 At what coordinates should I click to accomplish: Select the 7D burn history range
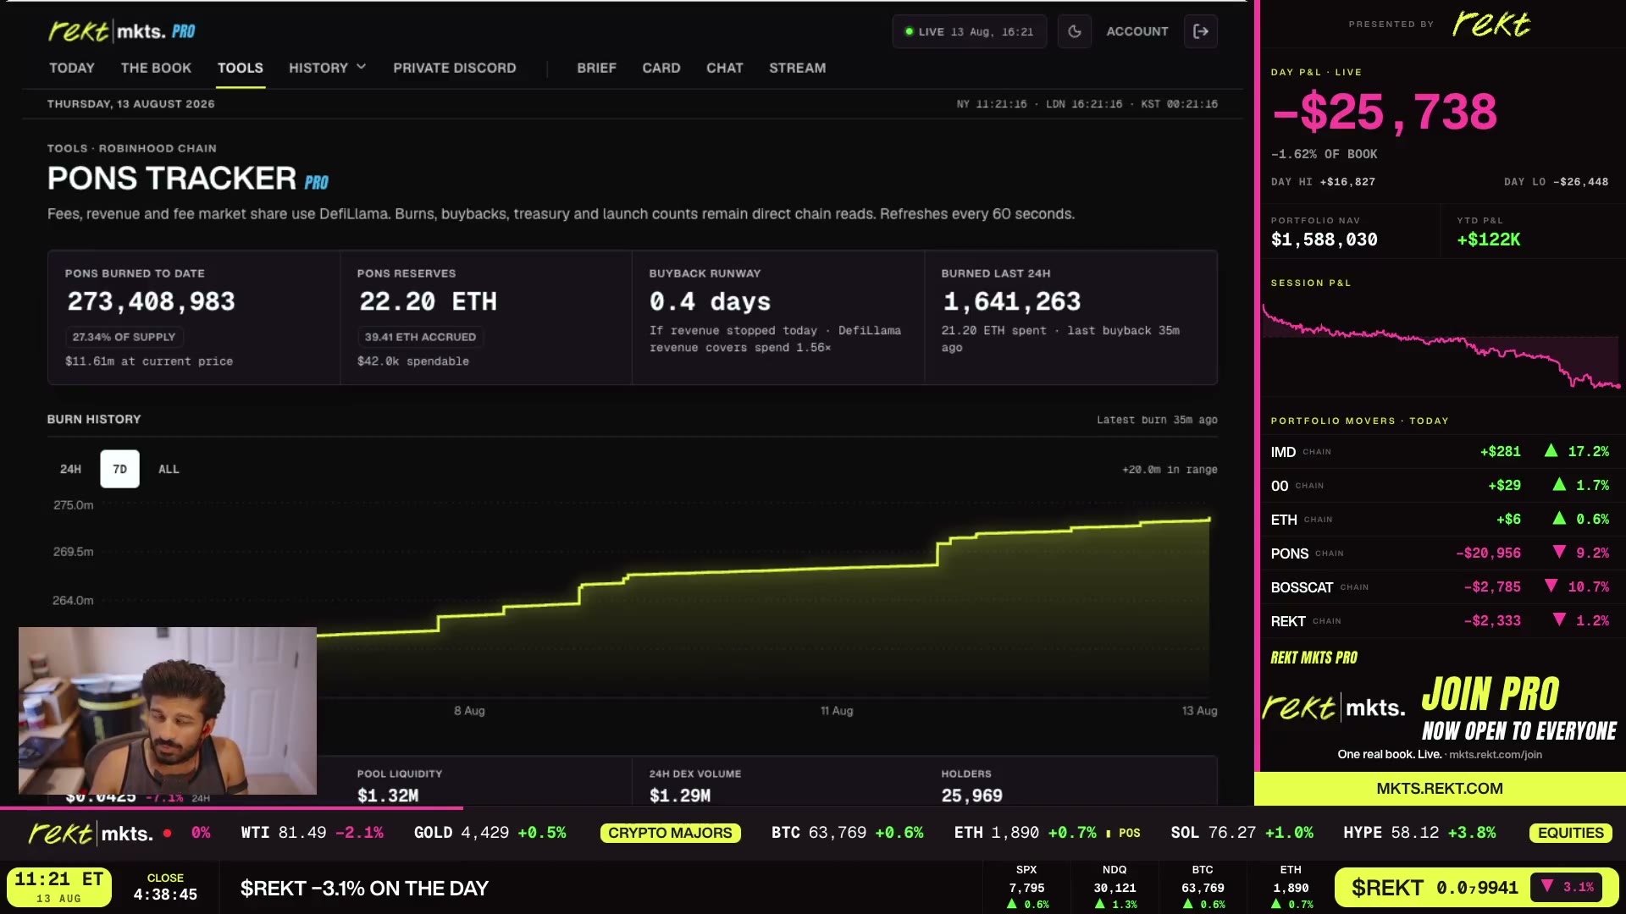119,469
